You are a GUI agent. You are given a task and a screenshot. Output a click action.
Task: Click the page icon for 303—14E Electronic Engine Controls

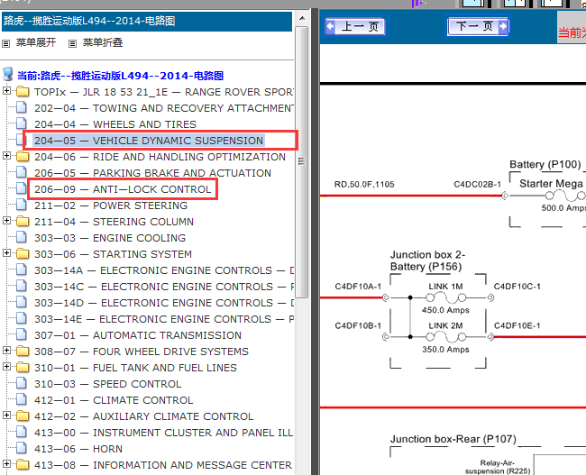tap(22, 318)
